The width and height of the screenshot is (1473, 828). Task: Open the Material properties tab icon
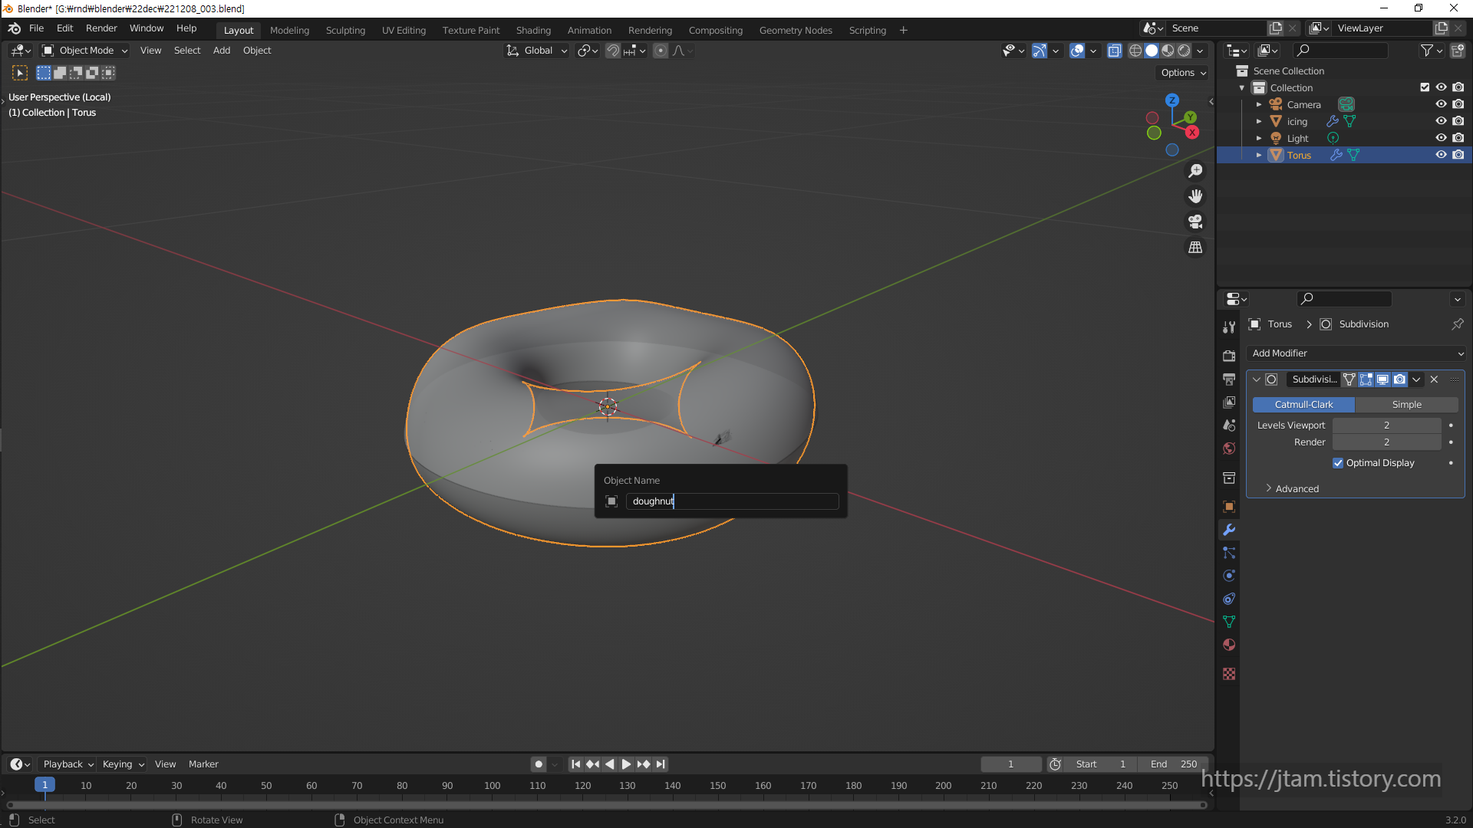tap(1229, 645)
